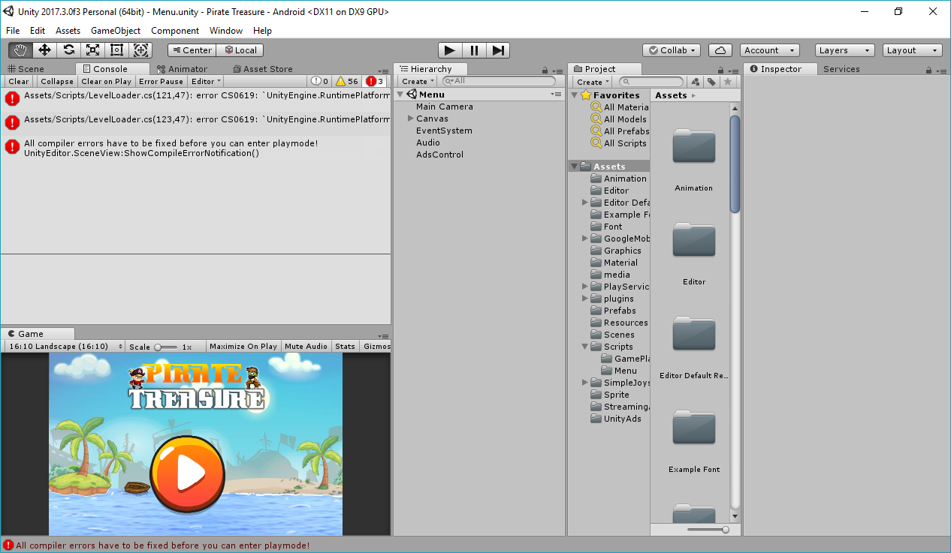
Task: Open the GameObject menu
Action: [x=116, y=31]
